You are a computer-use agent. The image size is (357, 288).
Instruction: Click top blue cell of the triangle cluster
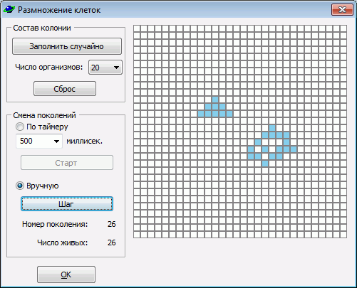(215, 100)
